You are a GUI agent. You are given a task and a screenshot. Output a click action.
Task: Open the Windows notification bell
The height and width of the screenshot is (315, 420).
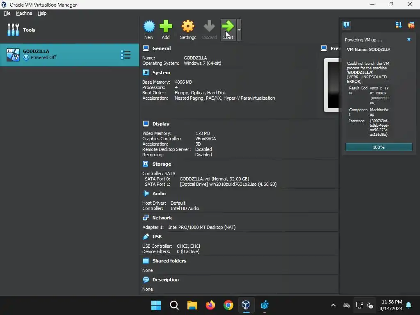409,305
